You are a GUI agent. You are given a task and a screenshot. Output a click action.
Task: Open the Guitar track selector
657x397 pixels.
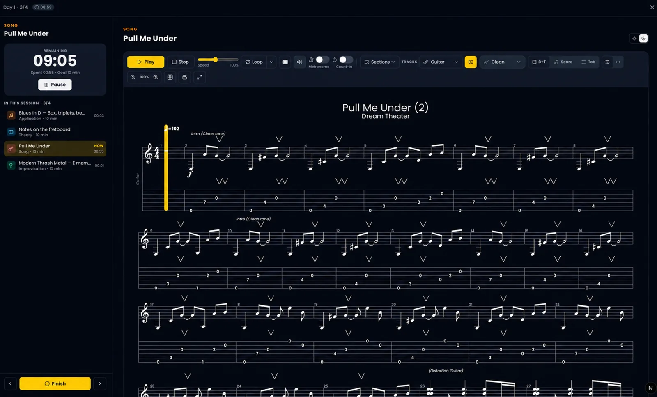pos(441,62)
